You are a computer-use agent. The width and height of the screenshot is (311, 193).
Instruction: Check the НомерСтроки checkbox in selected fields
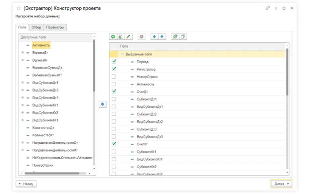pyautogui.click(x=114, y=77)
